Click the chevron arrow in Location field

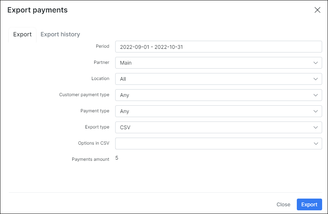(x=316, y=79)
